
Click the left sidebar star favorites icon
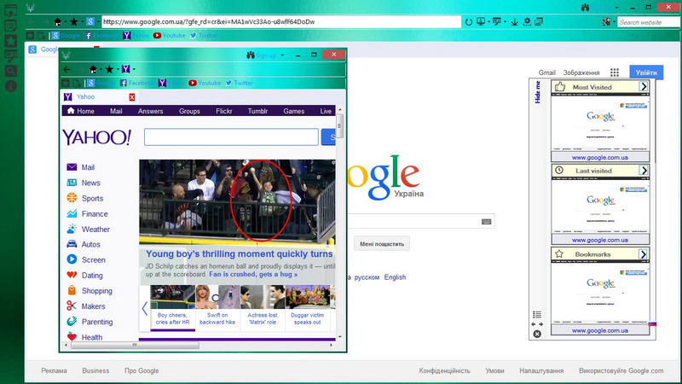[x=11, y=41]
